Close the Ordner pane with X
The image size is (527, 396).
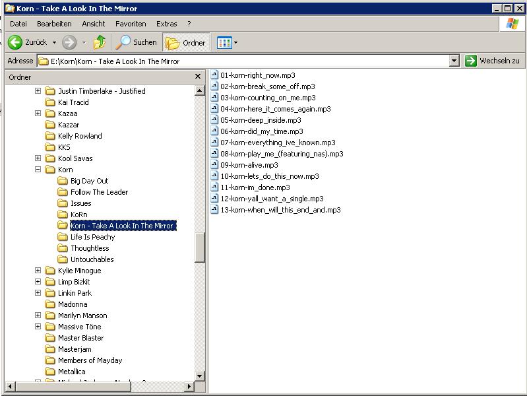click(x=198, y=77)
